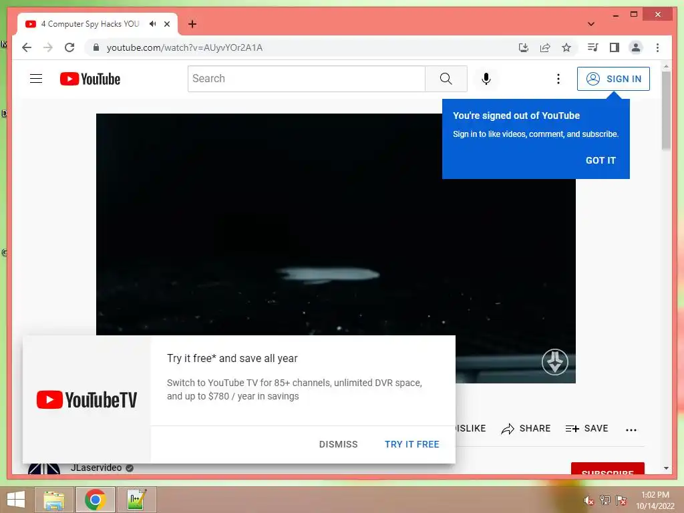Open the Chrome profile avatar
This screenshot has height=513, width=684.
coord(636,47)
